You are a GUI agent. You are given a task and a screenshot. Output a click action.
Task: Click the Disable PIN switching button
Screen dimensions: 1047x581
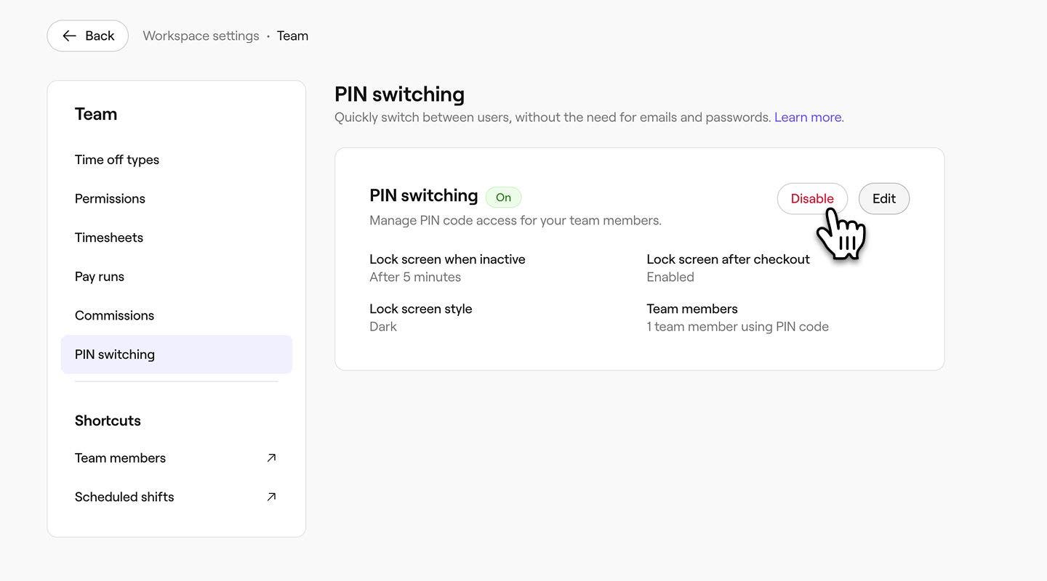(x=811, y=199)
